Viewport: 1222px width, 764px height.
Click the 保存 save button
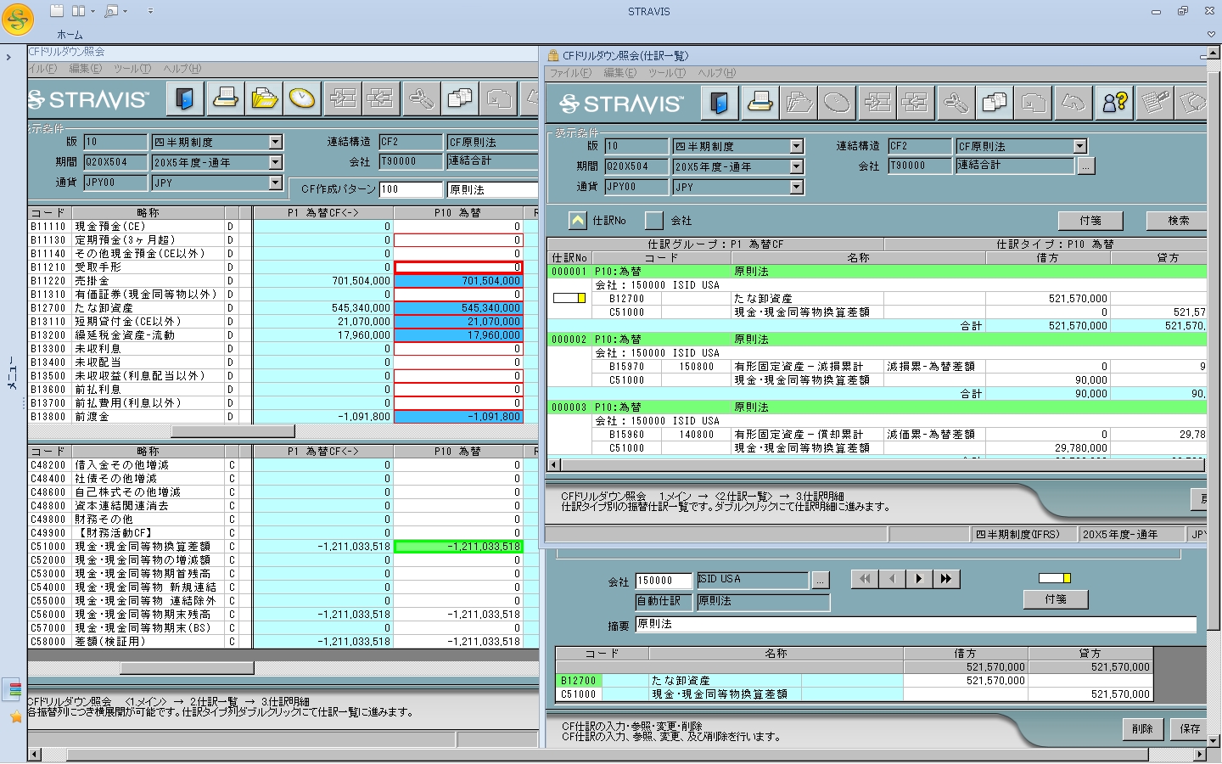1190,728
